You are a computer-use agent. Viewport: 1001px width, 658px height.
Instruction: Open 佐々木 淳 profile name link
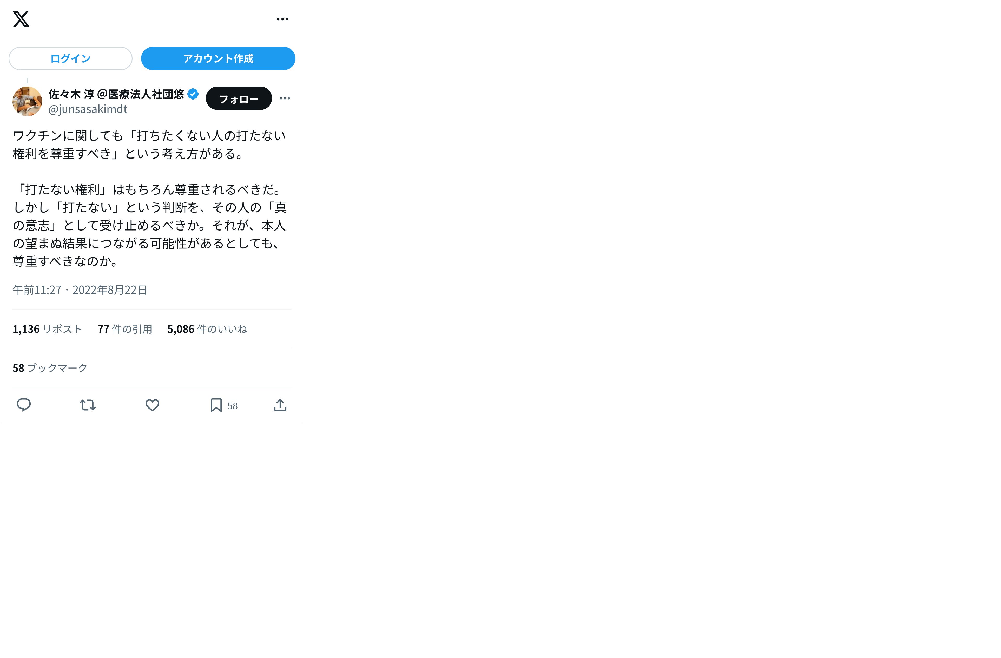coord(116,94)
